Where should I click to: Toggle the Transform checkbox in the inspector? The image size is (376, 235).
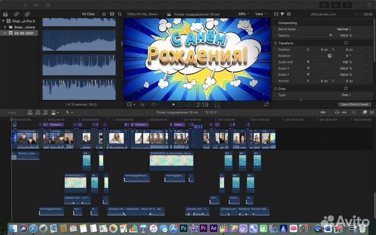pyautogui.click(x=276, y=43)
